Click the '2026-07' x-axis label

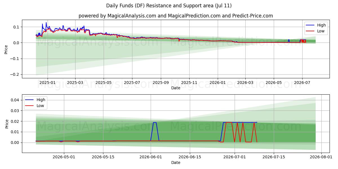point(302,83)
